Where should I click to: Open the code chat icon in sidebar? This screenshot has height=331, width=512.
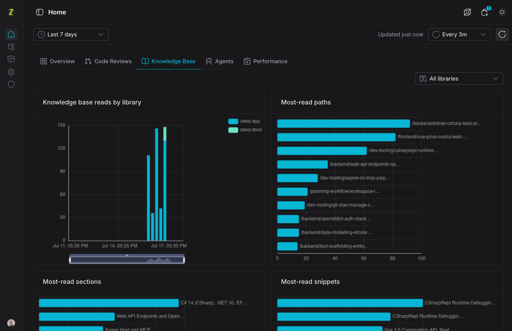[11, 59]
